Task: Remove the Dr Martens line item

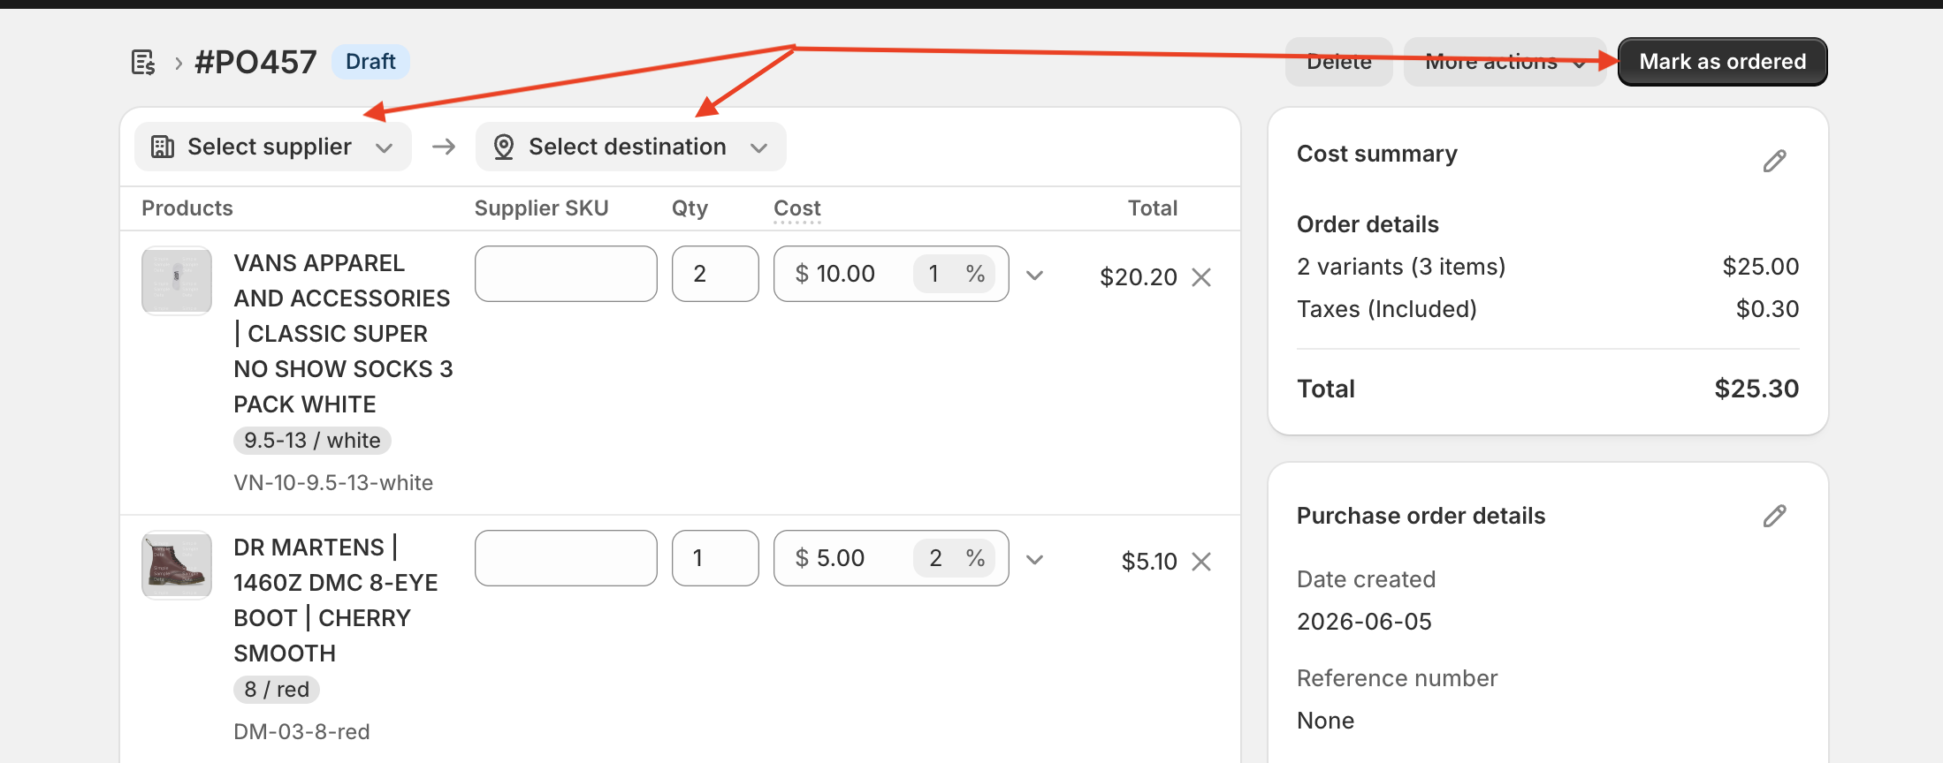Action: point(1201,562)
